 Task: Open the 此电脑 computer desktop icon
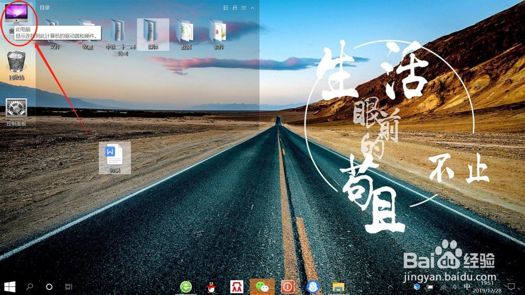click(16, 14)
